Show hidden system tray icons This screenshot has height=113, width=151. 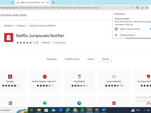(145, 110)
